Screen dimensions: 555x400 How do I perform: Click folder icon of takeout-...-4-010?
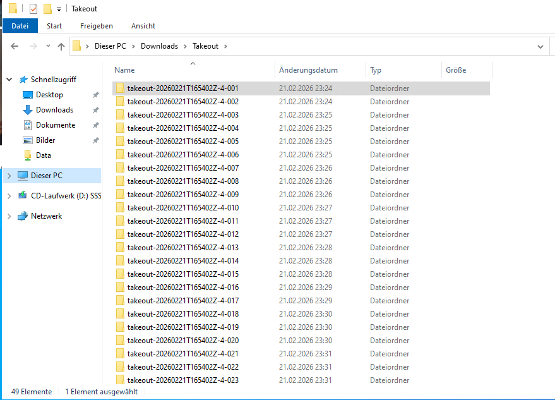120,208
